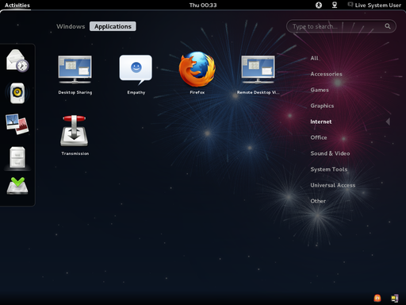Select the Universal Access category
Screen dimensions: 406x305
tap(333, 185)
